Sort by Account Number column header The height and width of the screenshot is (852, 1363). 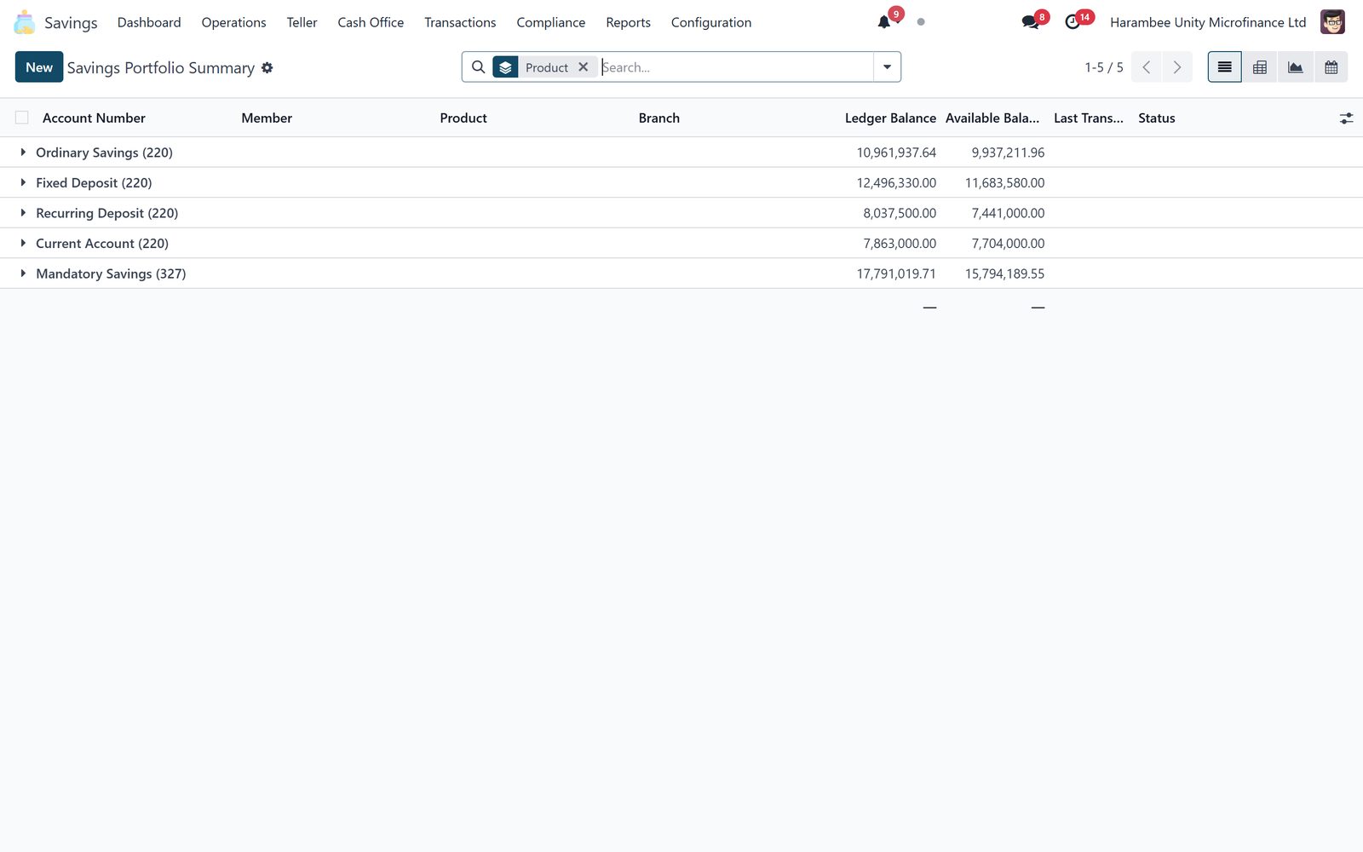pos(94,118)
